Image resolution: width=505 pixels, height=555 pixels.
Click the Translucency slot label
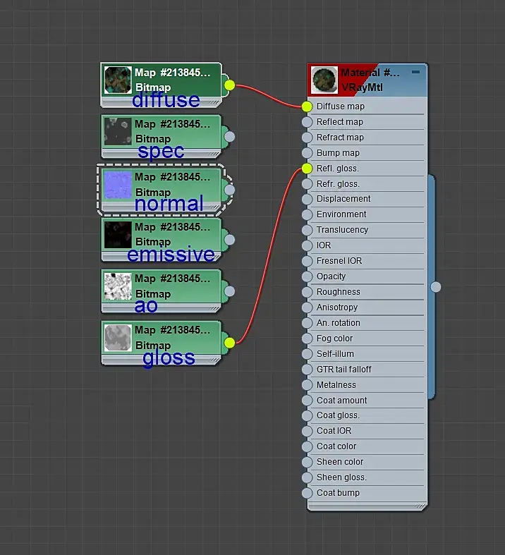pos(342,230)
